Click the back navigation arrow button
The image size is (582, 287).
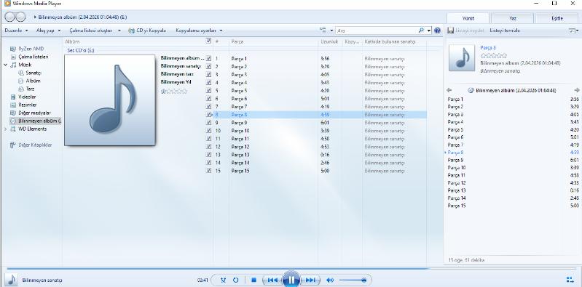(10, 17)
